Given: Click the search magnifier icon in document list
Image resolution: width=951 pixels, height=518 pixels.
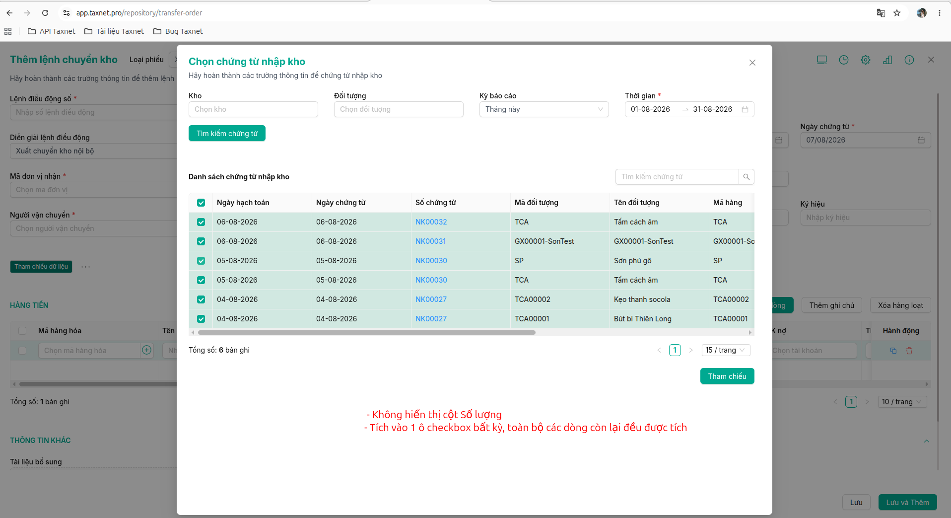Looking at the screenshot, I should [x=746, y=177].
